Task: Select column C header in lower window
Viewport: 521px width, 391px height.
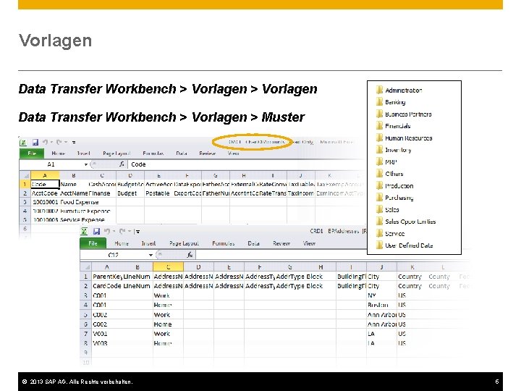Action: coord(168,267)
